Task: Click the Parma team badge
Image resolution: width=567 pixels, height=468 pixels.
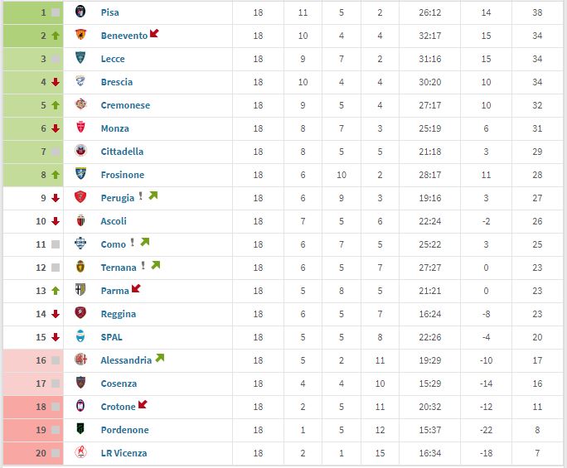Action: [80, 291]
